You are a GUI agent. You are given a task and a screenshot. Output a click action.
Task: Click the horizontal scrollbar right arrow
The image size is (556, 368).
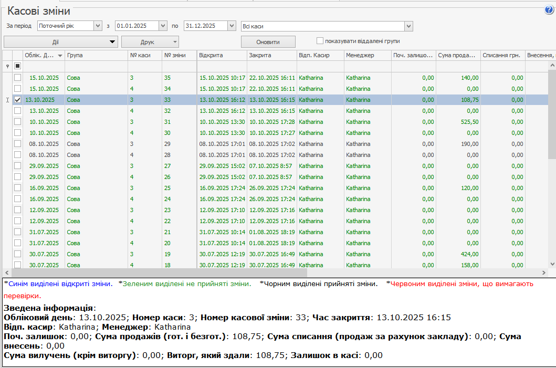point(544,273)
